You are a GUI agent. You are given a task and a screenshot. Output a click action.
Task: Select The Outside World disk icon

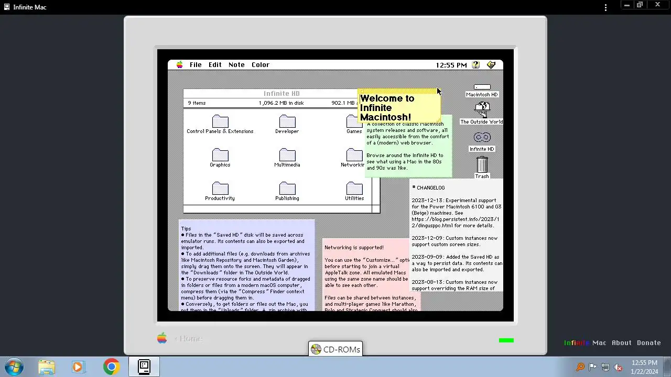point(482,113)
